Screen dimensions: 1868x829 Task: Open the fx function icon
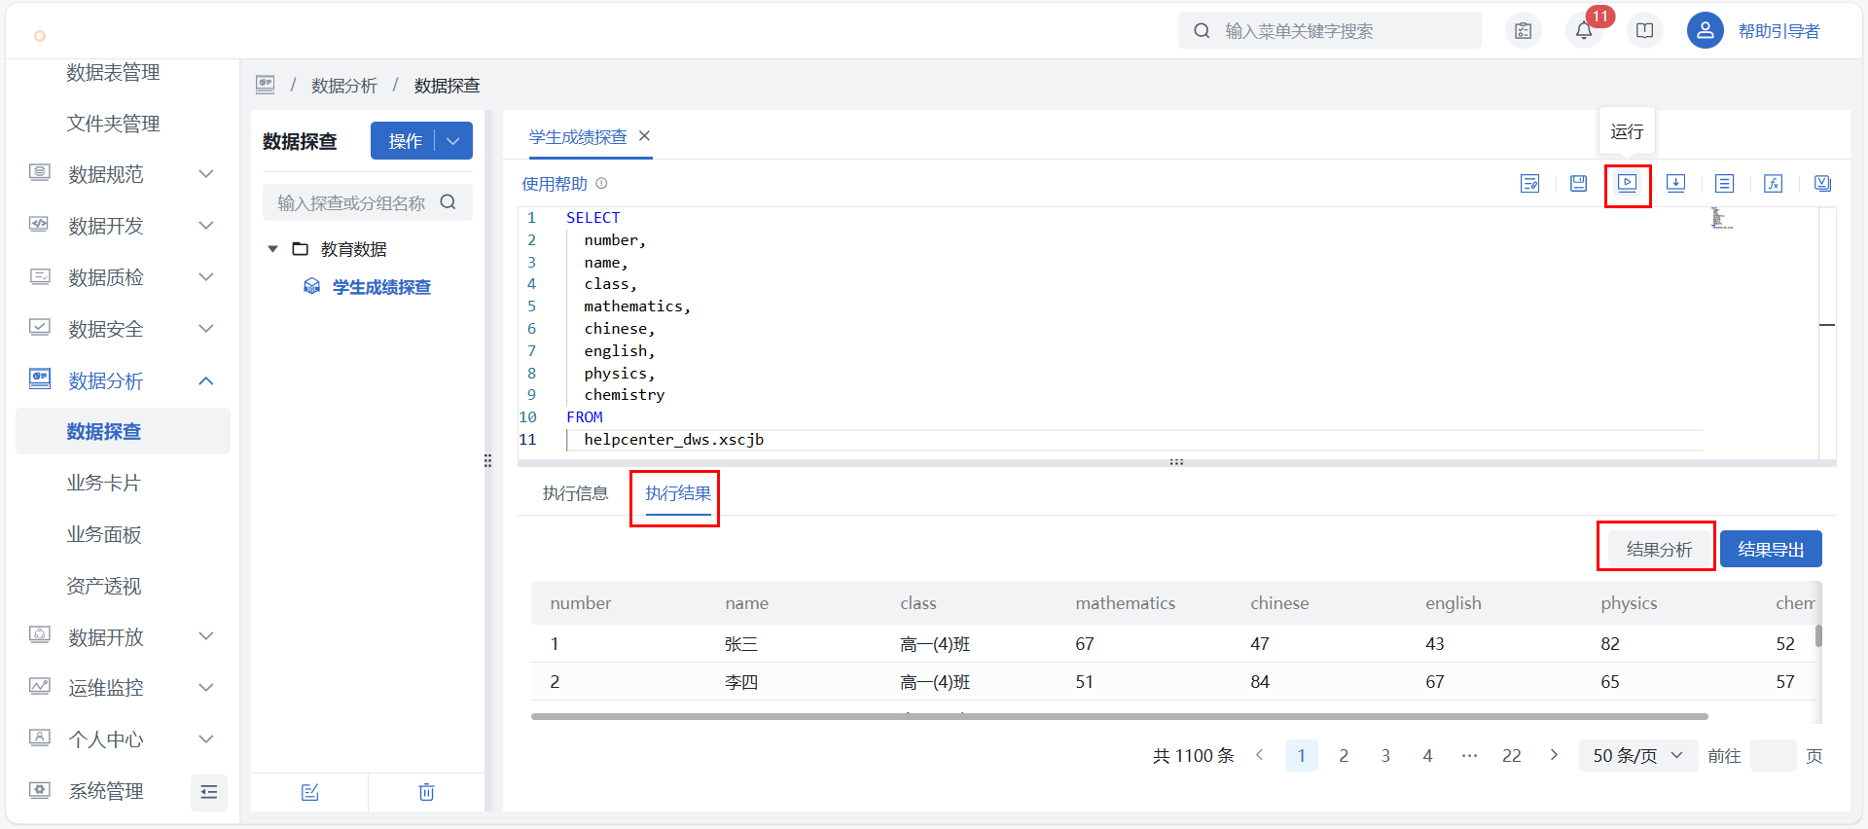(x=1773, y=183)
